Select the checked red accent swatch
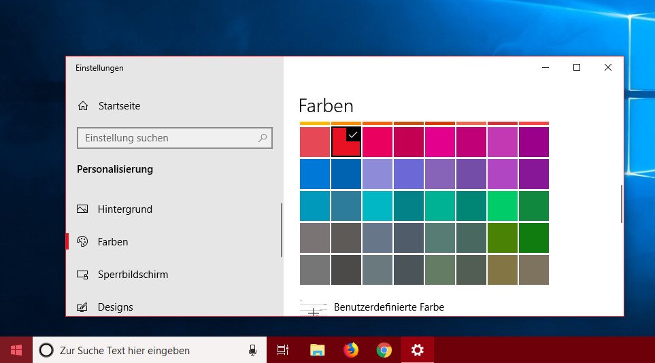The height and width of the screenshot is (363, 655). [346, 142]
